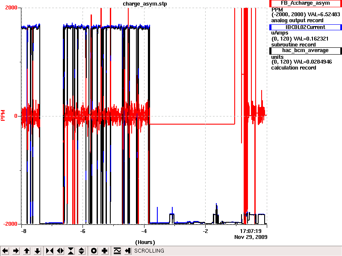Click the graph curve display icon

pyautogui.click(x=117, y=251)
